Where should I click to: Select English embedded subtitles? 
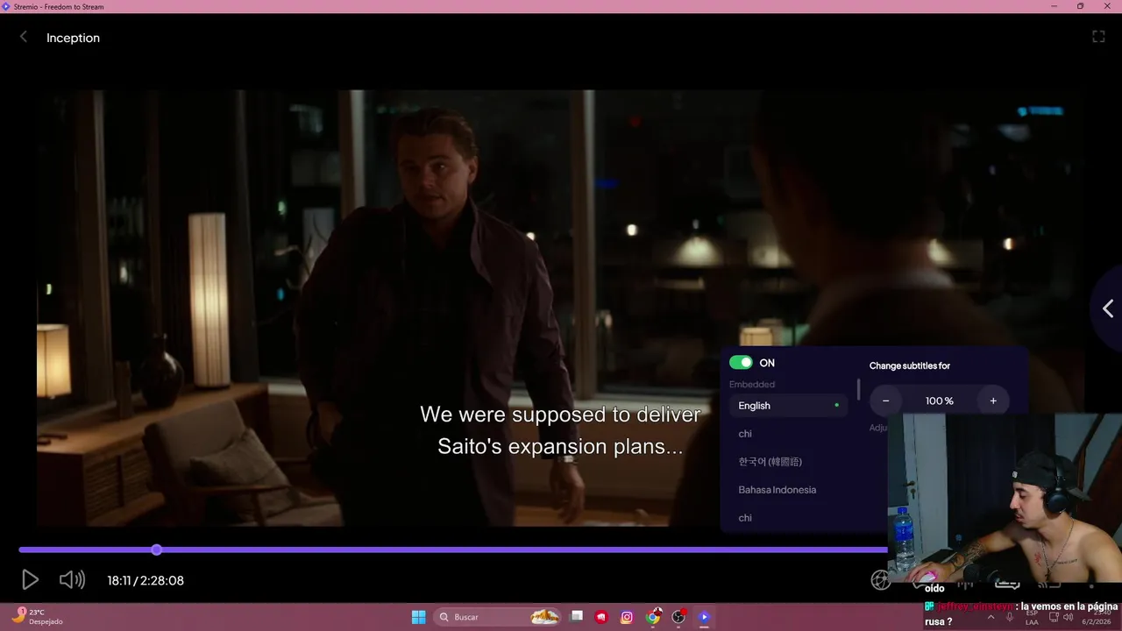click(789, 406)
